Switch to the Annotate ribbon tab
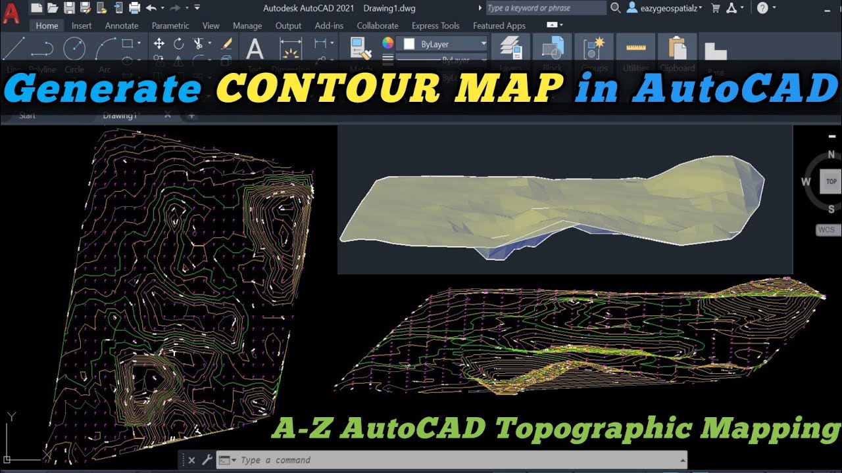The image size is (842, 473). point(122,26)
